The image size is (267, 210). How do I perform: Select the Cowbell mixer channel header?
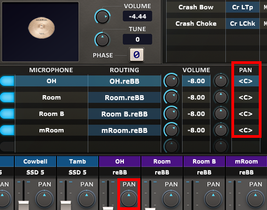35,161
